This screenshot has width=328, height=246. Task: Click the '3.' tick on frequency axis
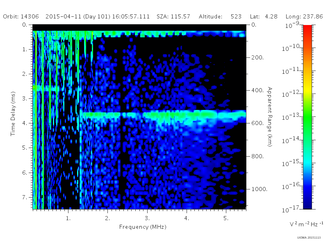click(147, 218)
